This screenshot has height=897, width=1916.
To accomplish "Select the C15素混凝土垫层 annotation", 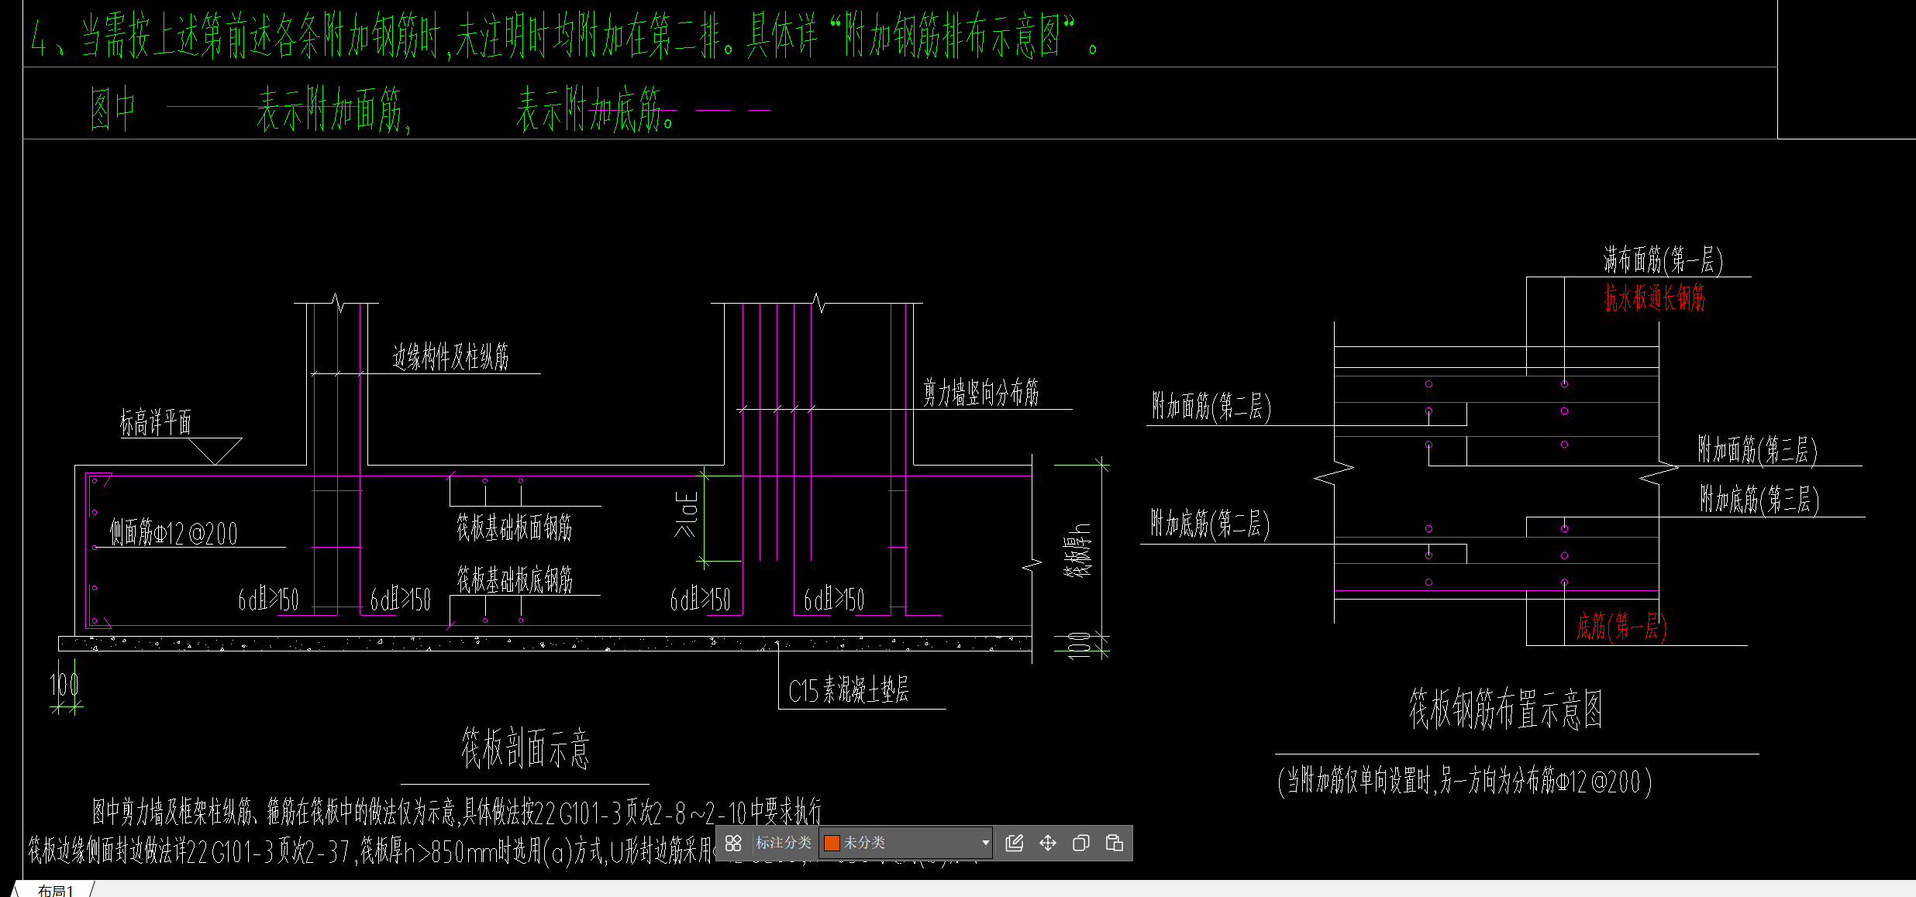I will pos(848,690).
